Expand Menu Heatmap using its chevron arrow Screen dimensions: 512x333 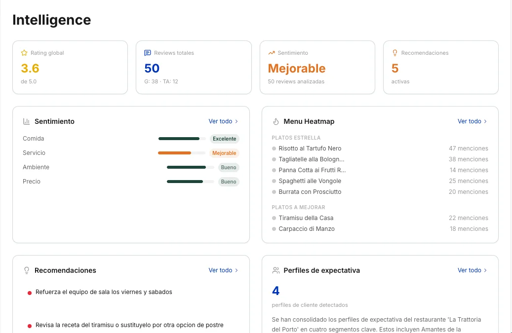coord(485,121)
